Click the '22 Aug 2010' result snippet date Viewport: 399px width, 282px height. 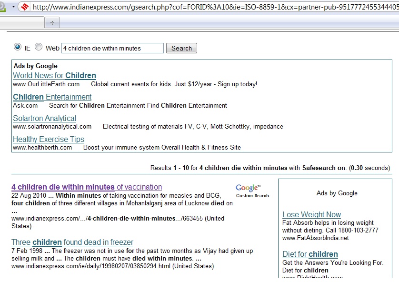tap(29, 195)
